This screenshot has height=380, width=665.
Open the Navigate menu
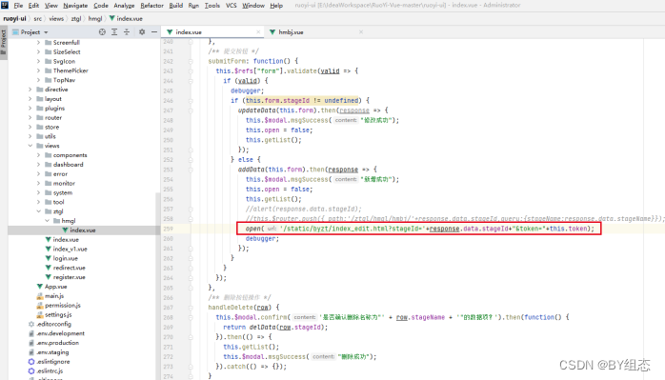[75, 6]
